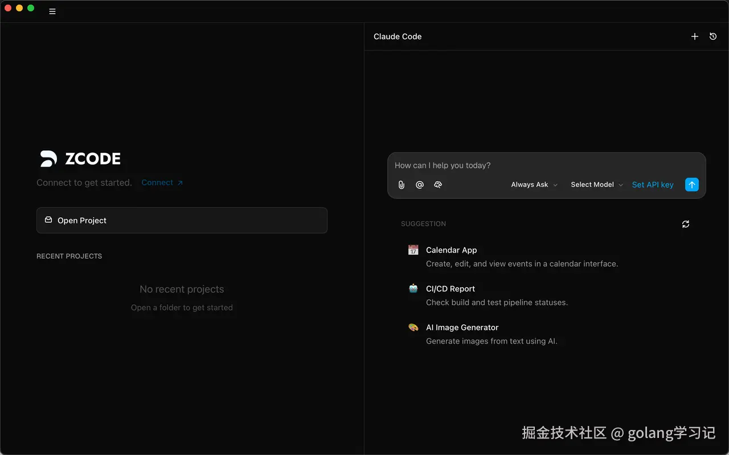The width and height of the screenshot is (729, 455).
Task: Open the Always Ask permission dropdown
Action: [x=534, y=185]
